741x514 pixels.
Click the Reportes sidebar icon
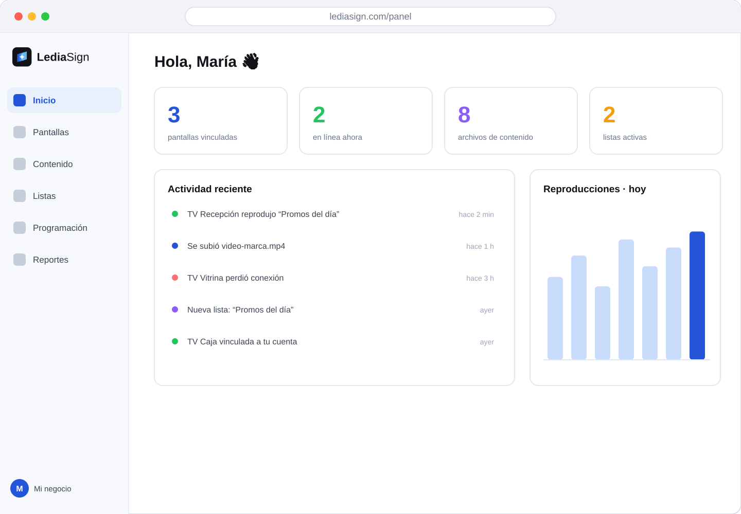[x=20, y=260]
